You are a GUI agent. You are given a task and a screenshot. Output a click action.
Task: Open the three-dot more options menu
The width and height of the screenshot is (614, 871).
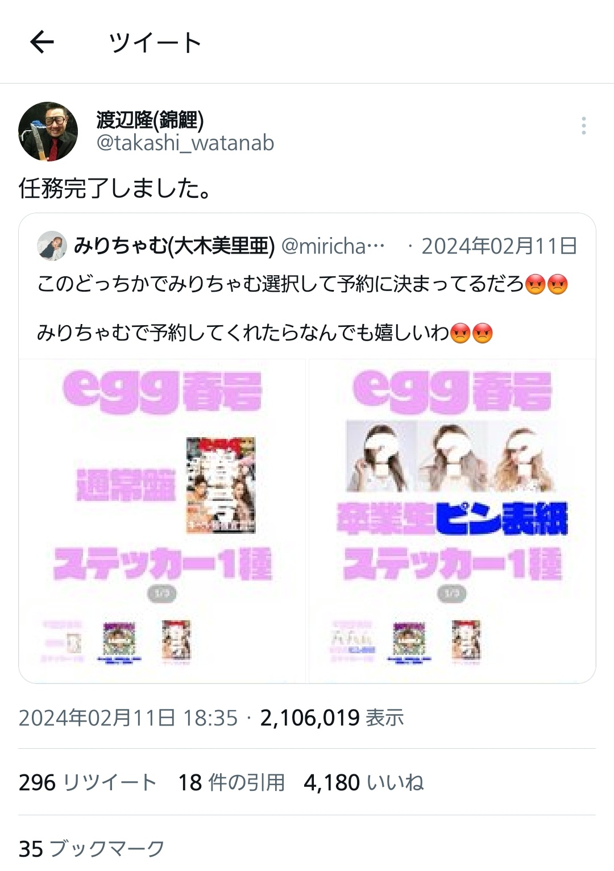(583, 126)
